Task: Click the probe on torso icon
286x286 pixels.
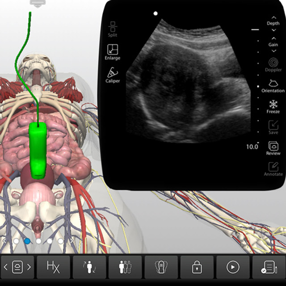Action: point(161,267)
